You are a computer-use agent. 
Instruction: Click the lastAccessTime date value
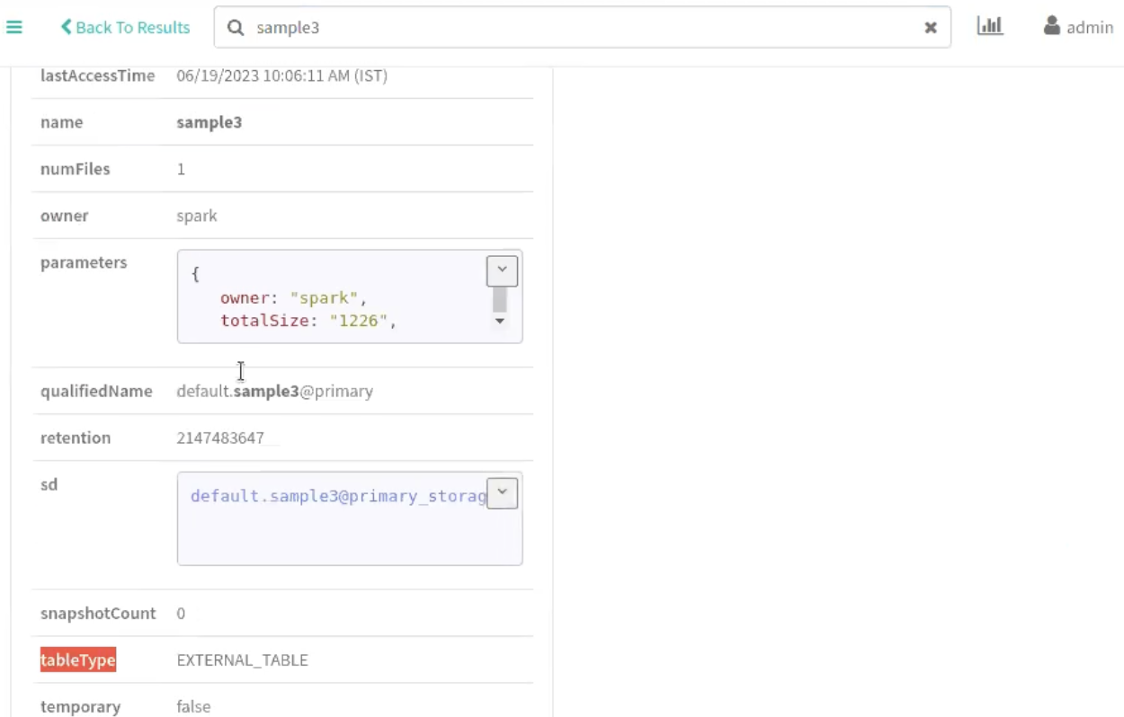[281, 76]
